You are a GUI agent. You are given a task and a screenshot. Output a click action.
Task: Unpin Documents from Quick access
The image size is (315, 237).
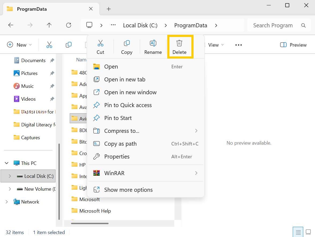click(x=52, y=61)
